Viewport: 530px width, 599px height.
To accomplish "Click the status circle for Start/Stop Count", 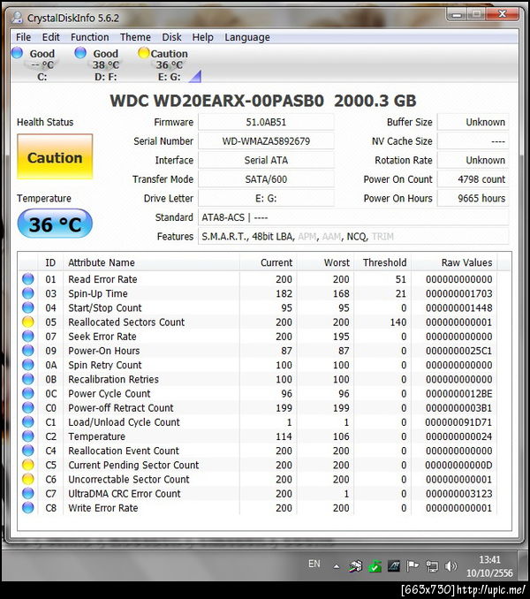I will pyautogui.click(x=28, y=307).
